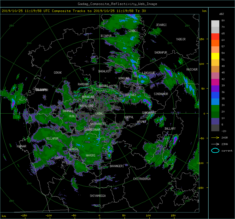
Task: Click the RAMDURG city label
Action: 83,84
